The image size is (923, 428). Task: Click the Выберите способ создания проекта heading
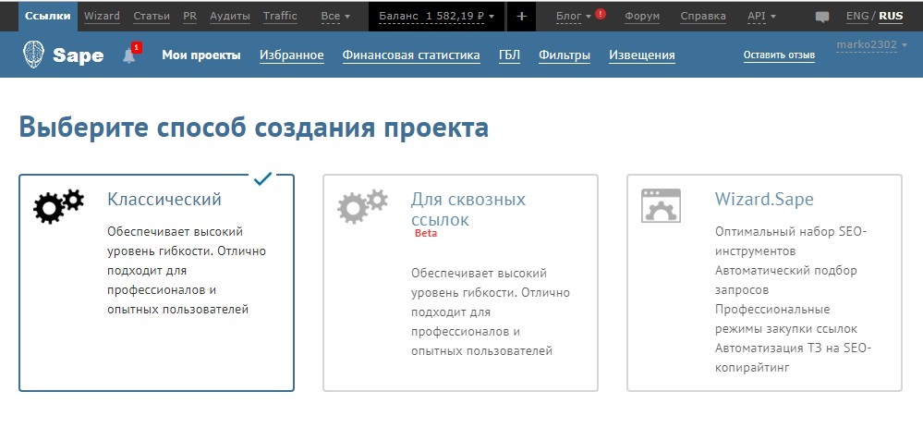[254, 128]
